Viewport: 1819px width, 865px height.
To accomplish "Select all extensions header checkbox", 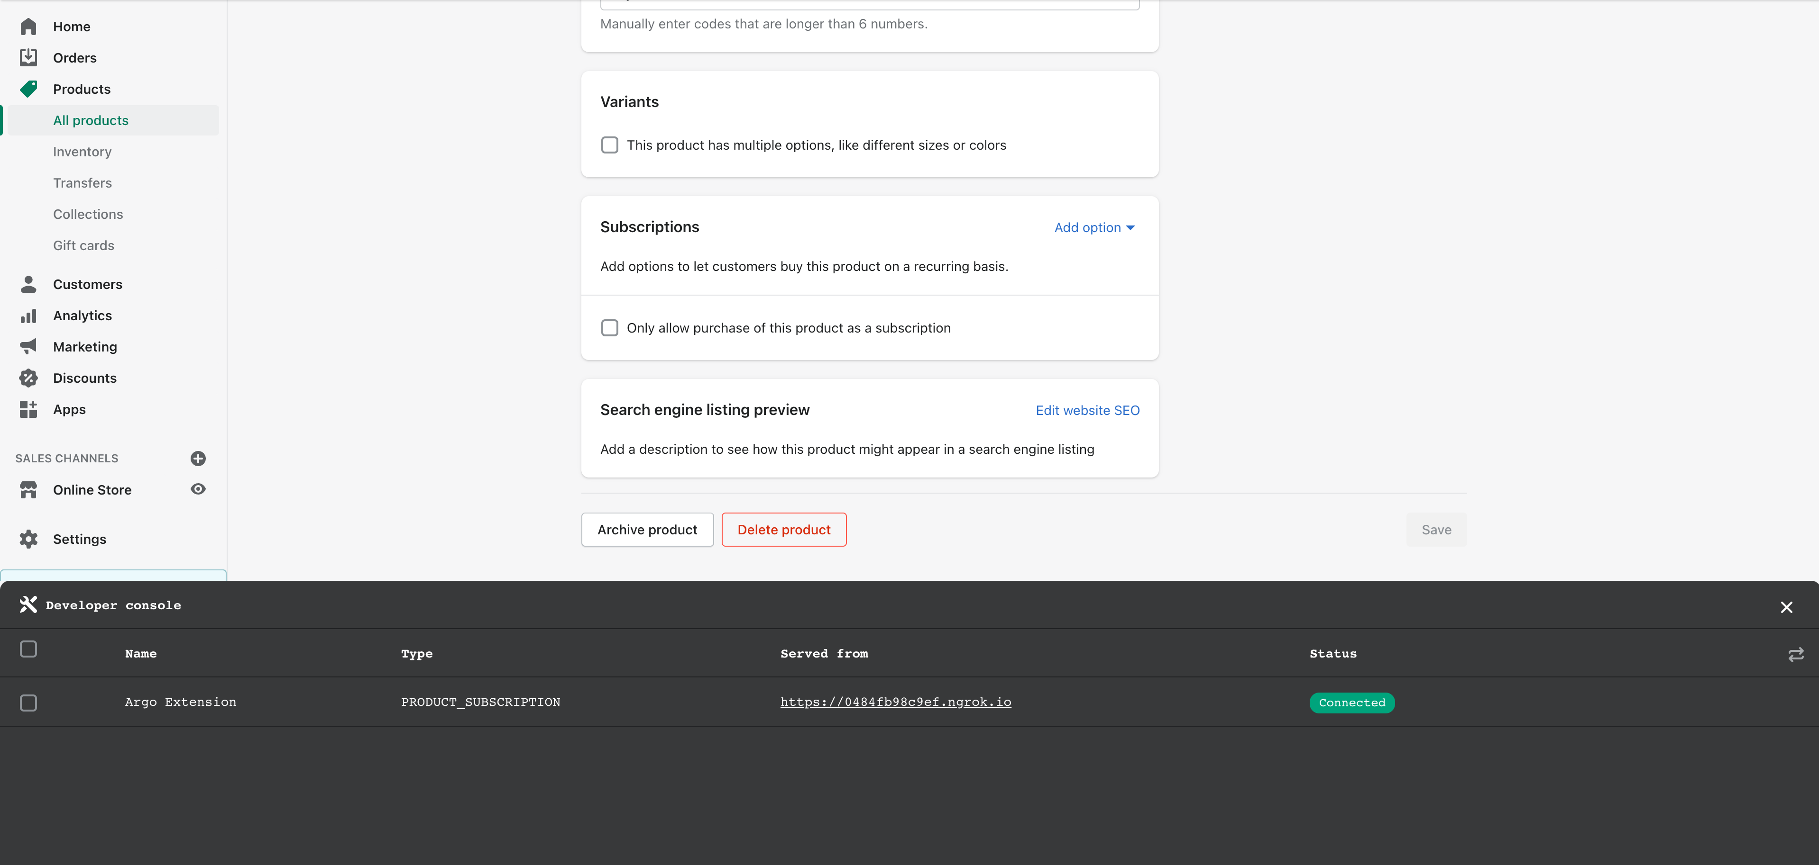I will (28, 649).
